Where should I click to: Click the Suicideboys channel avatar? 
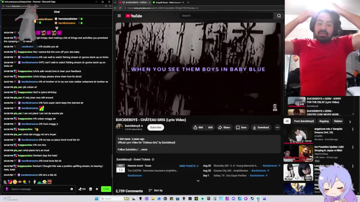119,127
